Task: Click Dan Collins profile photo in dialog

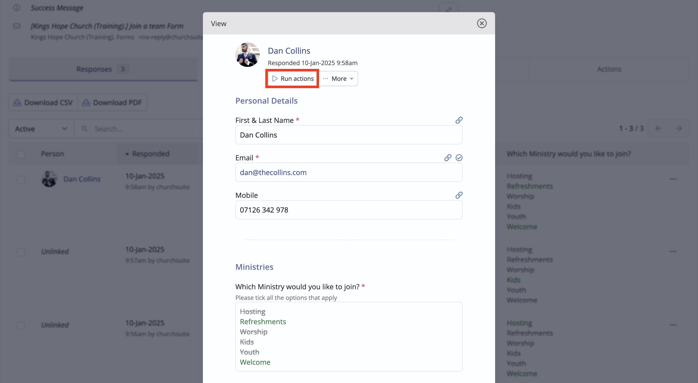Action: tap(247, 55)
